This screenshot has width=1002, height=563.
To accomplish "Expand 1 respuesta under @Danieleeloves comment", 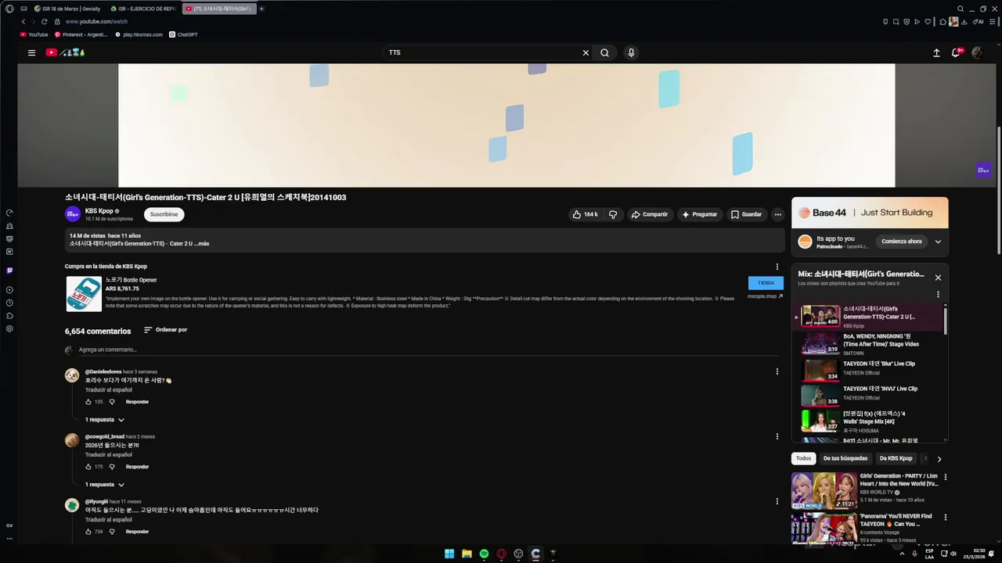I will (x=104, y=420).
